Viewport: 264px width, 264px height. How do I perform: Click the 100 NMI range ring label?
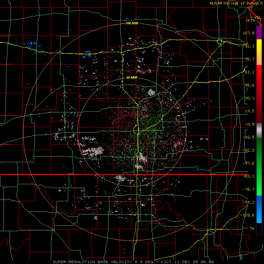pos(132,23)
